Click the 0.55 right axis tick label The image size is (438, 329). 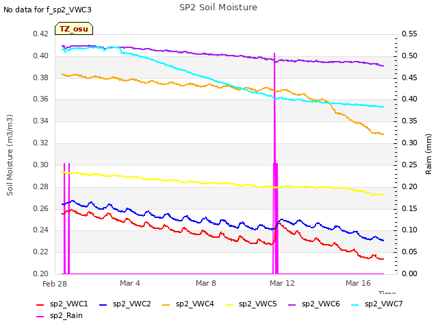pyautogui.click(x=409, y=34)
